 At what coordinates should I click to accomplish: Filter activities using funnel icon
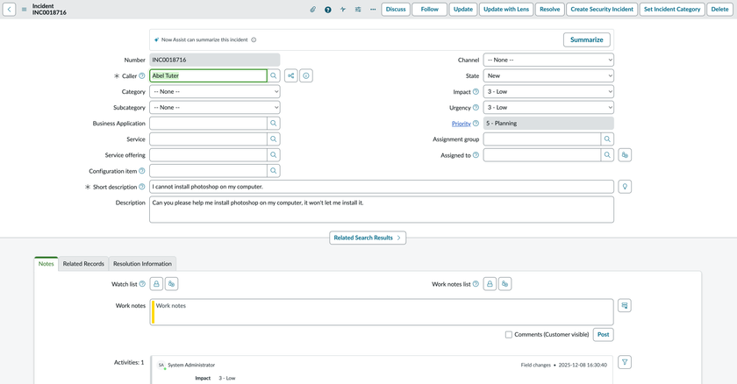[x=624, y=362]
